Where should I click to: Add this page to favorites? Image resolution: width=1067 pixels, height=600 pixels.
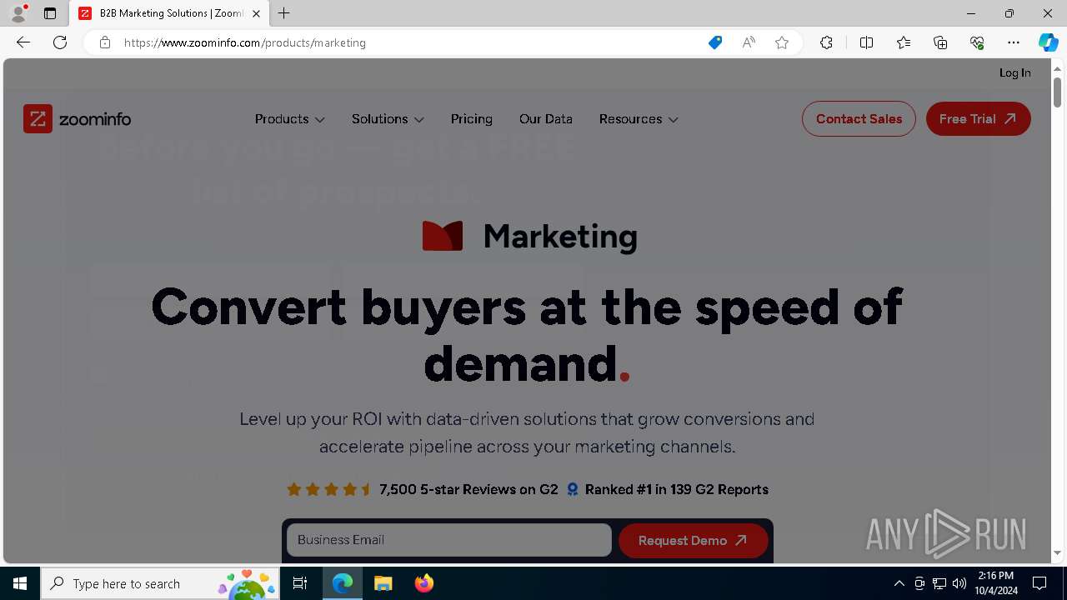[782, 42]
